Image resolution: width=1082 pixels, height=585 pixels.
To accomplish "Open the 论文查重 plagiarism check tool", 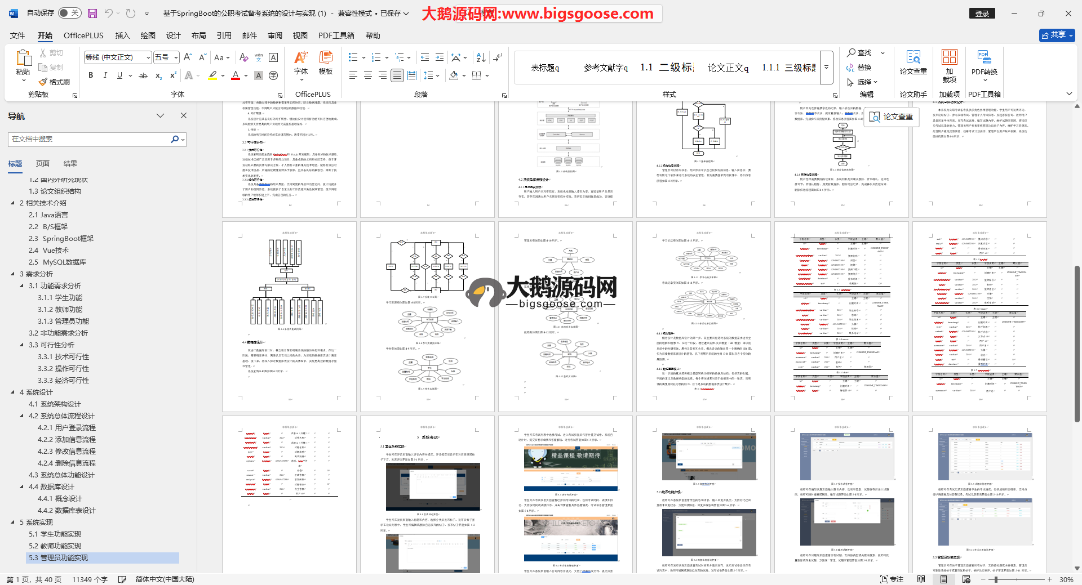I will [913, 62].
